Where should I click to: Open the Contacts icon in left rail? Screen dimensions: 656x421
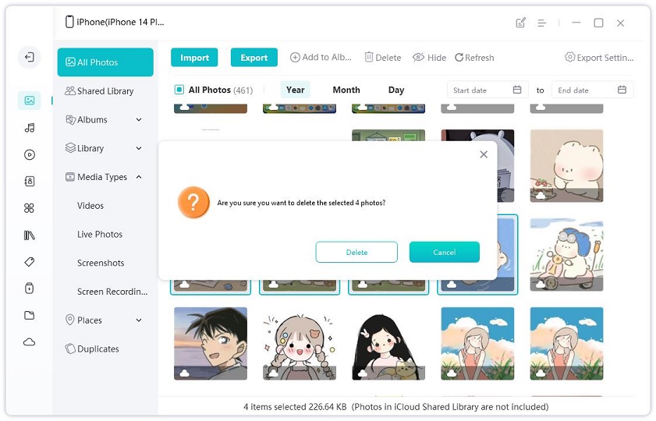point(30,182)
